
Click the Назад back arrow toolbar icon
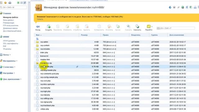[x=38, y=26]
